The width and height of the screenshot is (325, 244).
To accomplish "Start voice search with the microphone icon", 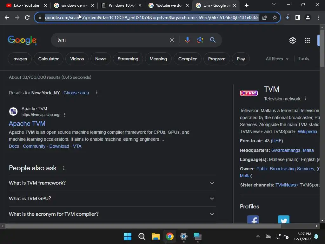I will pos(187,40).
